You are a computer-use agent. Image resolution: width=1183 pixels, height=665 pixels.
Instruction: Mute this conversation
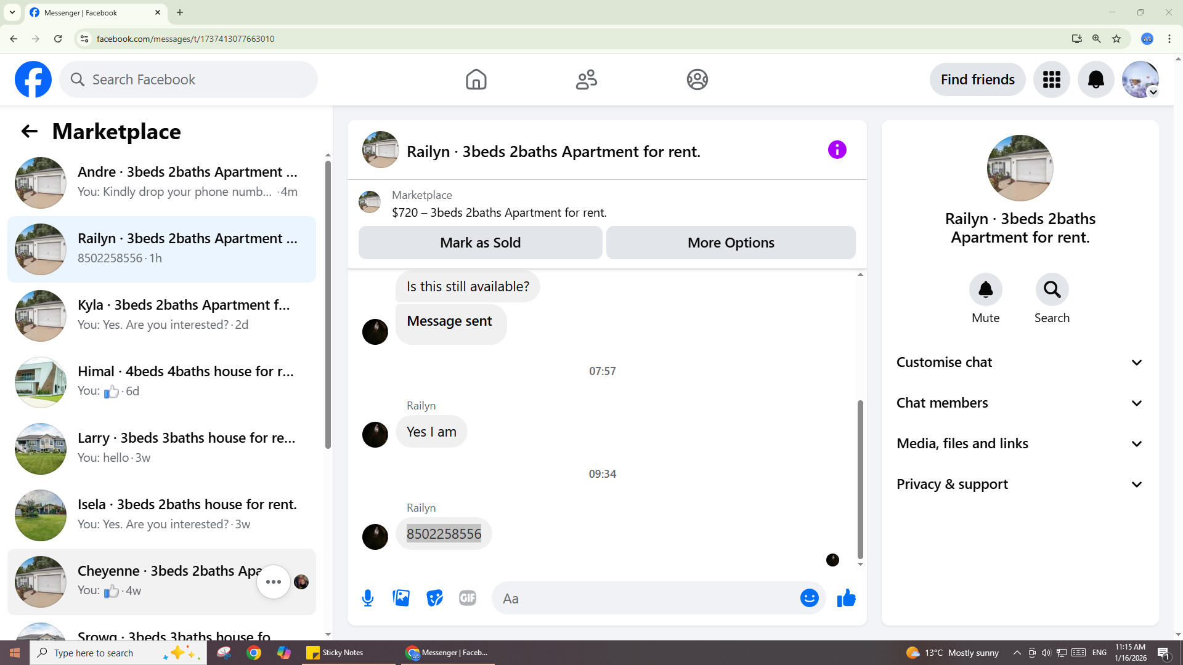pyautogui.click(x=985, y=289)
